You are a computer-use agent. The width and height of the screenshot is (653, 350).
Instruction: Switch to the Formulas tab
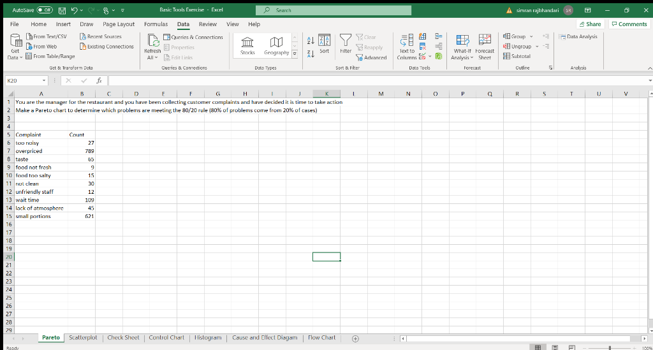[x=156, y=24]
